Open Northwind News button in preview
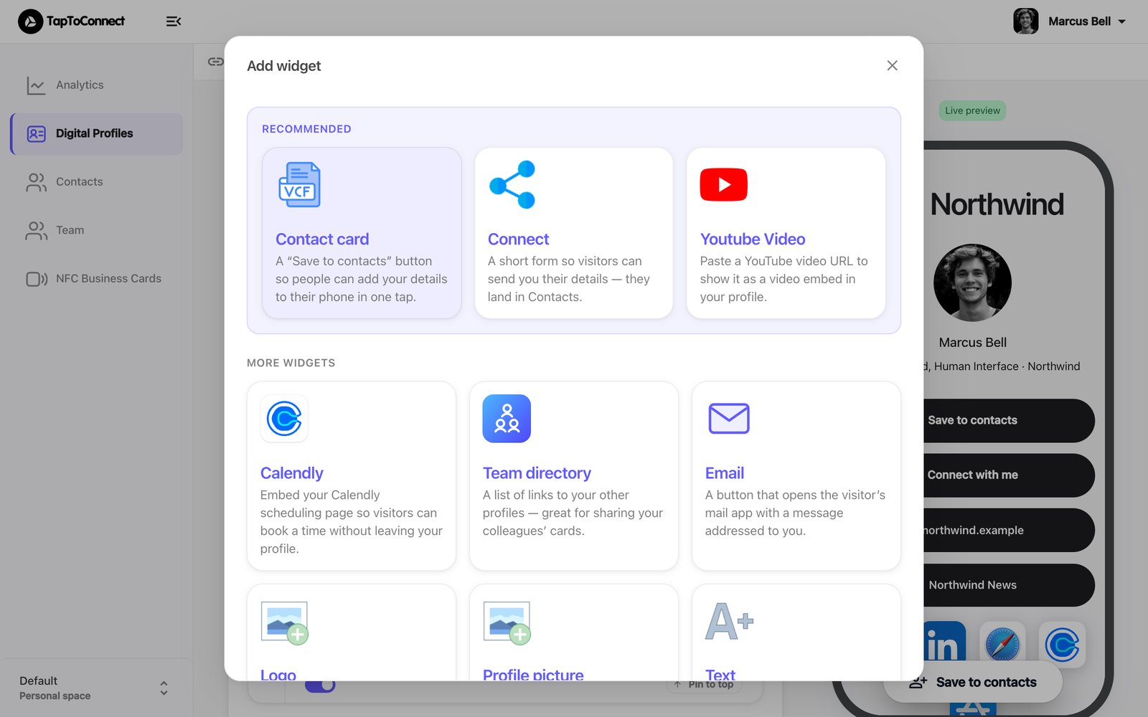This screenshot has width=1148, height=717. coord(1008,585)
